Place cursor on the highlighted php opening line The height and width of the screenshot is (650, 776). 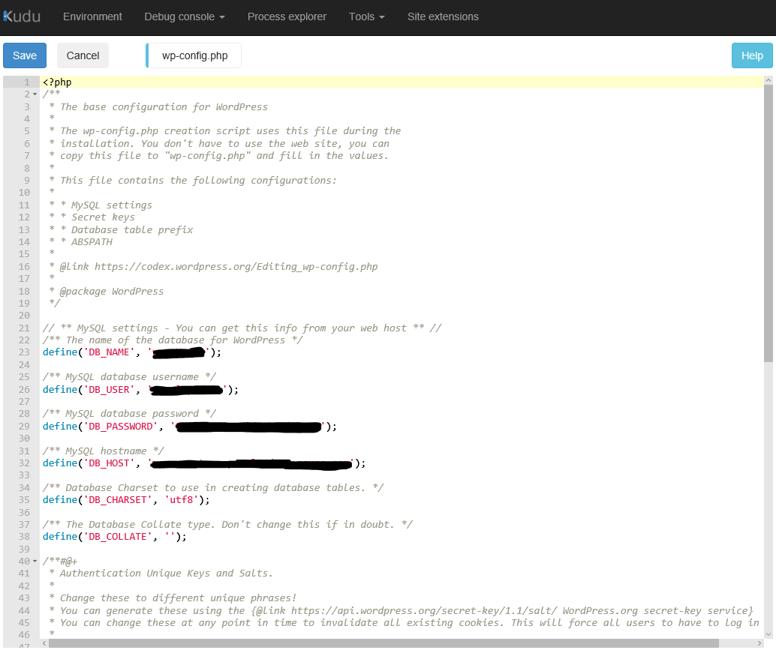tap(58, 82)
